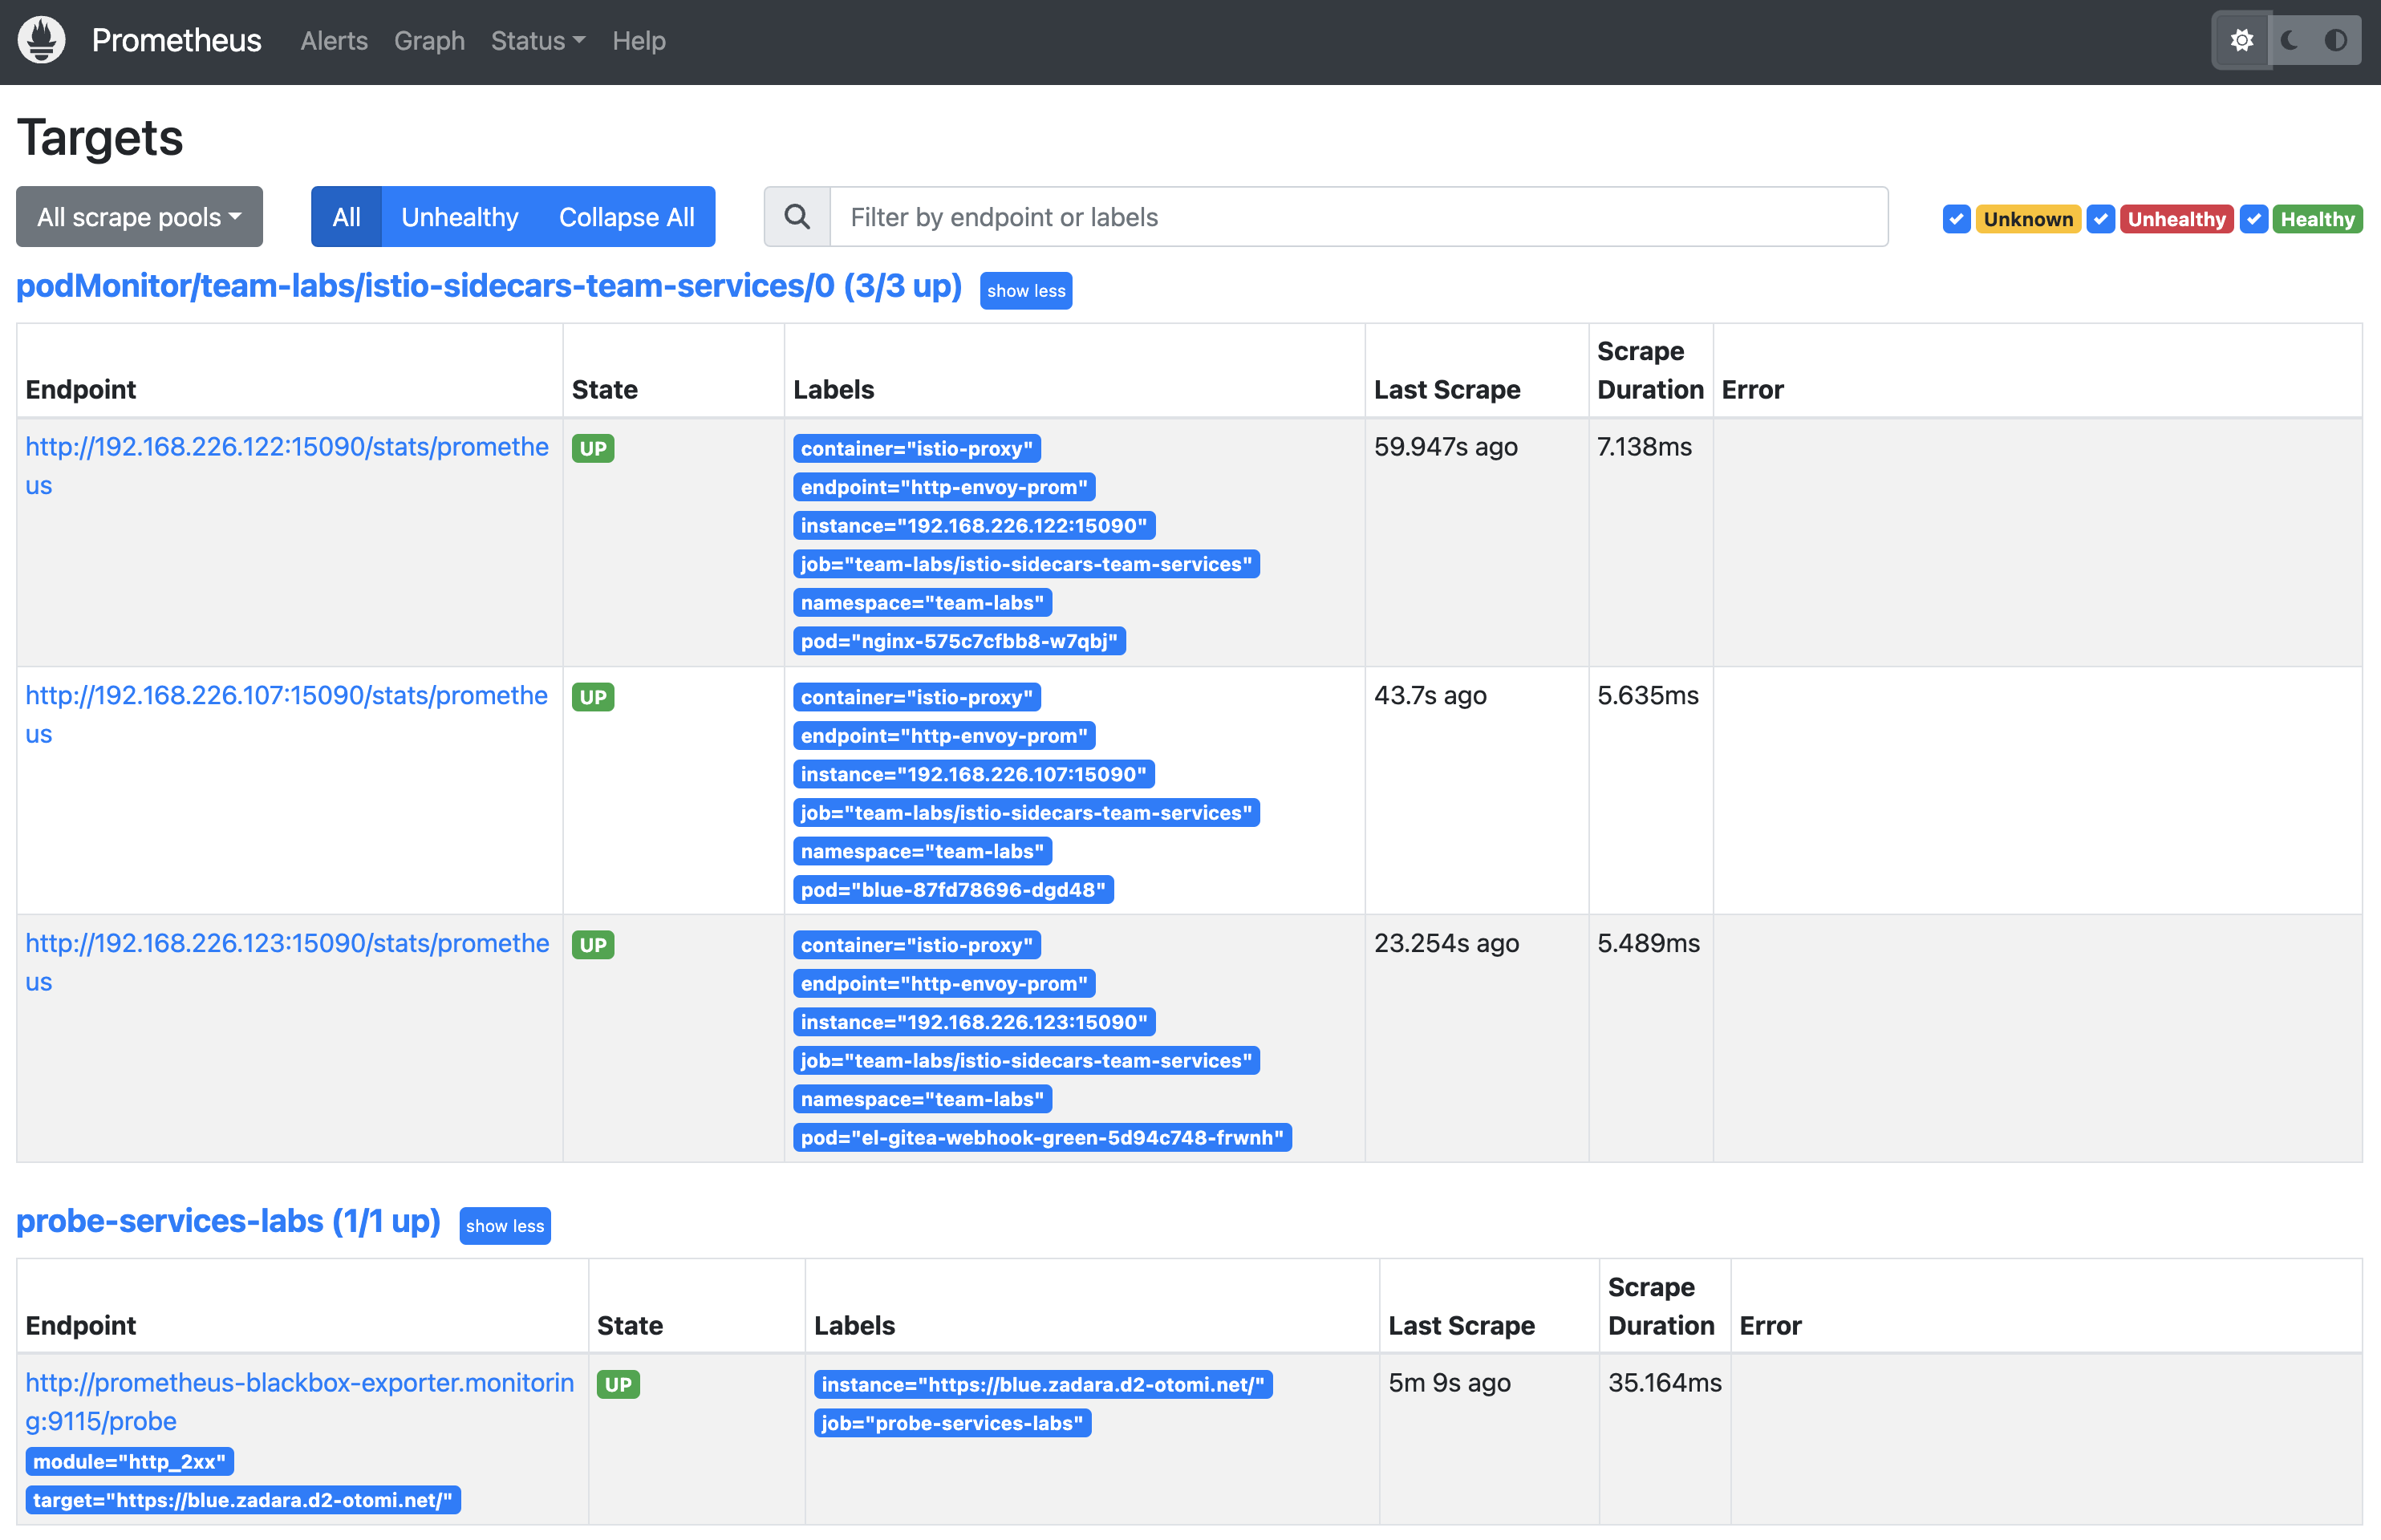2381x1540 pixels.
Task: Click "7.138ms" scrape duration
Action: [x=1644, y=447]
